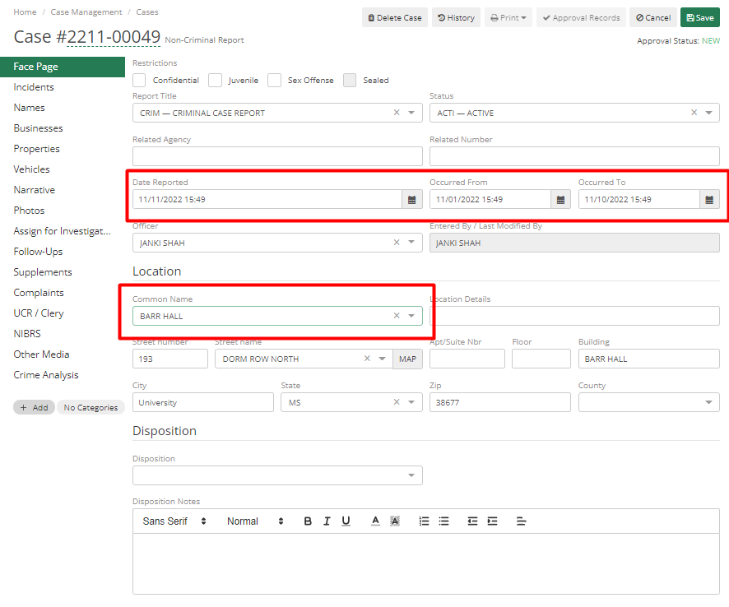Expand the County dropdown

[x=710, y=401]
